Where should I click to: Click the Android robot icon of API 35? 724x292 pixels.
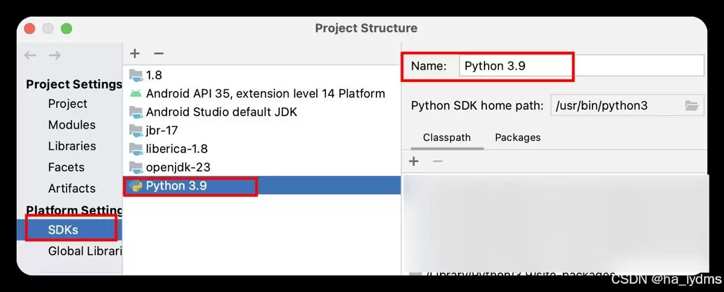(136, 93)
